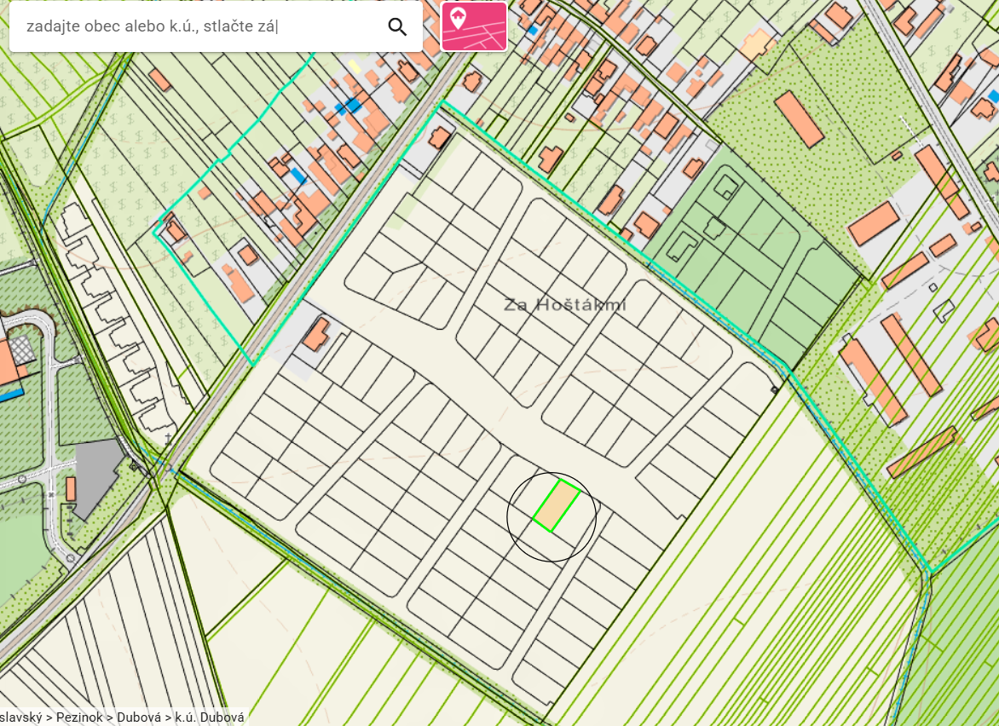Select the small orange building near gray lot

click(x=71, y=489)
